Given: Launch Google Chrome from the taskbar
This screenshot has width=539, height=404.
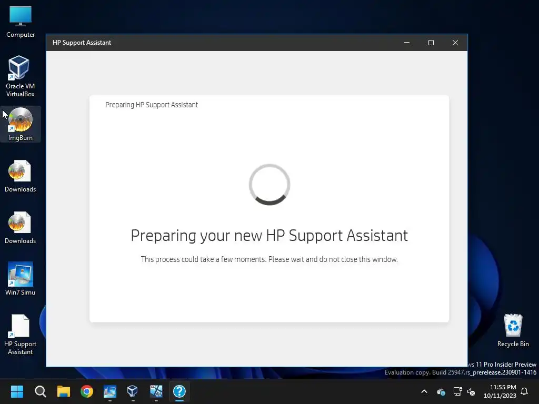Looking at the screenshot, I should pyautogui.click(x=87, y=391).
